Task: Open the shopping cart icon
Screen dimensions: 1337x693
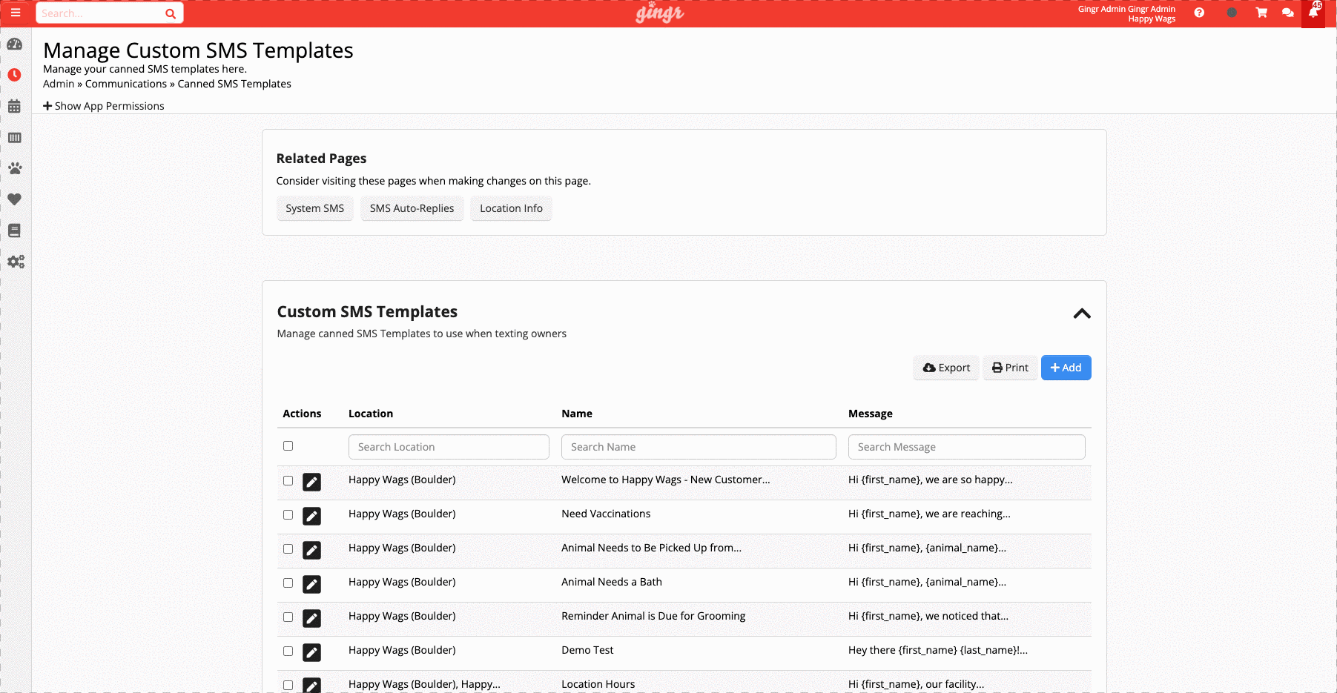Action: pos(1261,13)
